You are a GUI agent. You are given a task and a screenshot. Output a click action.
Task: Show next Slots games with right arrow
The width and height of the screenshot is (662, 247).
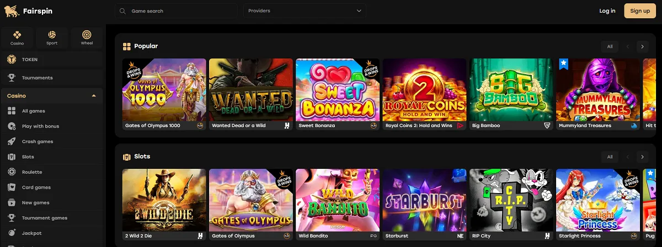click(642, 157)
